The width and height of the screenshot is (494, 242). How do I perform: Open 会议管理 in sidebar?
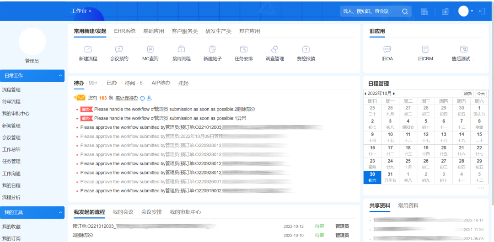click(x=11, y=137)
